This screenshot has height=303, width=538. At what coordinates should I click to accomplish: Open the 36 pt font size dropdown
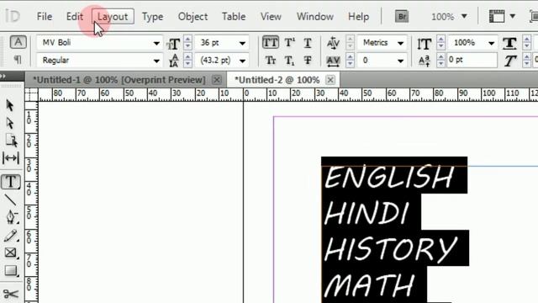(242, 43)
